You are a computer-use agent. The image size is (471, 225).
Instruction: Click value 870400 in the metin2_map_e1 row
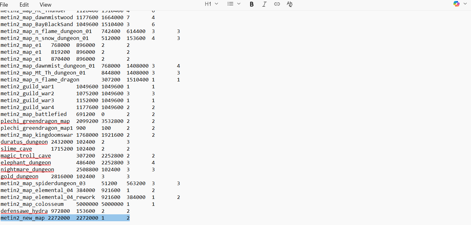(x=60, y=59)
